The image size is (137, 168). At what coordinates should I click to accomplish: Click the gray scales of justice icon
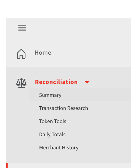(x=21, y=83)
